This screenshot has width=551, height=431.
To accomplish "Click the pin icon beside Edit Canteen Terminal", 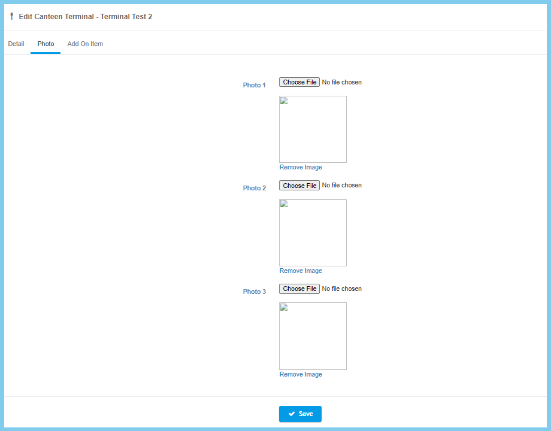I will coord(11,17).
